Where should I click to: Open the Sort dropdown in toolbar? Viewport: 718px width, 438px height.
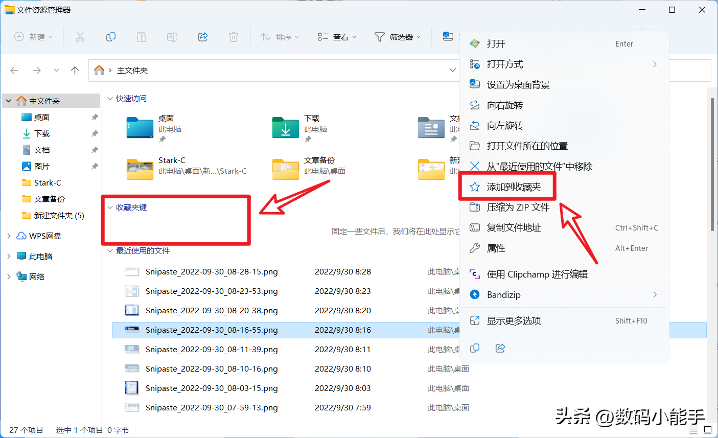[x=280, y=37]
